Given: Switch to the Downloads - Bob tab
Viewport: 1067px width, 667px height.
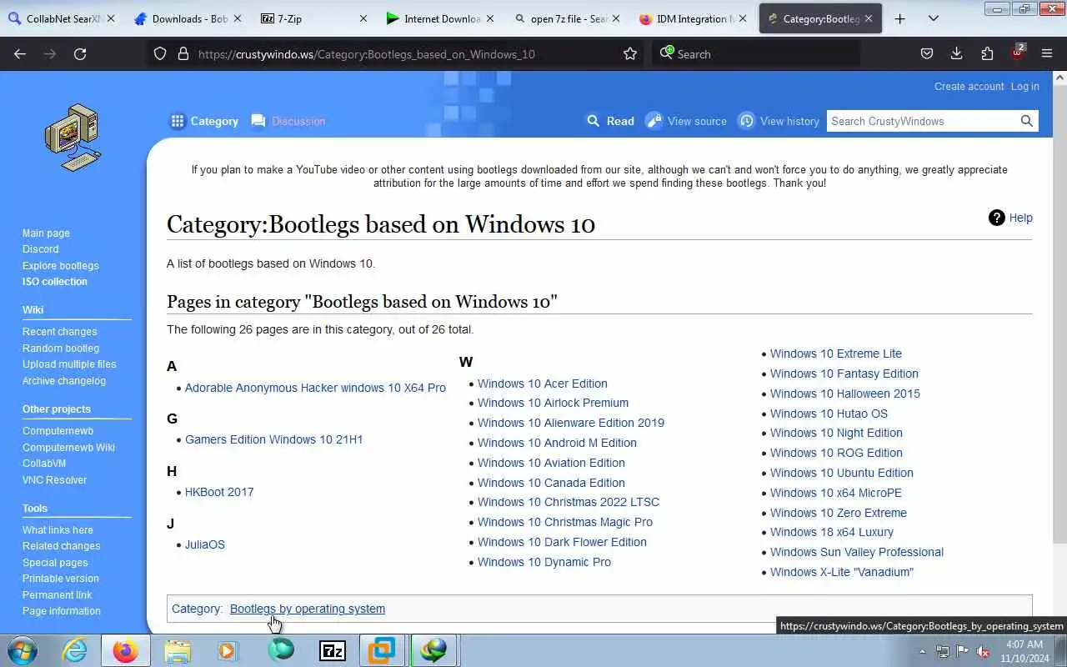Looking at the screenshot, I should (188, 18).
